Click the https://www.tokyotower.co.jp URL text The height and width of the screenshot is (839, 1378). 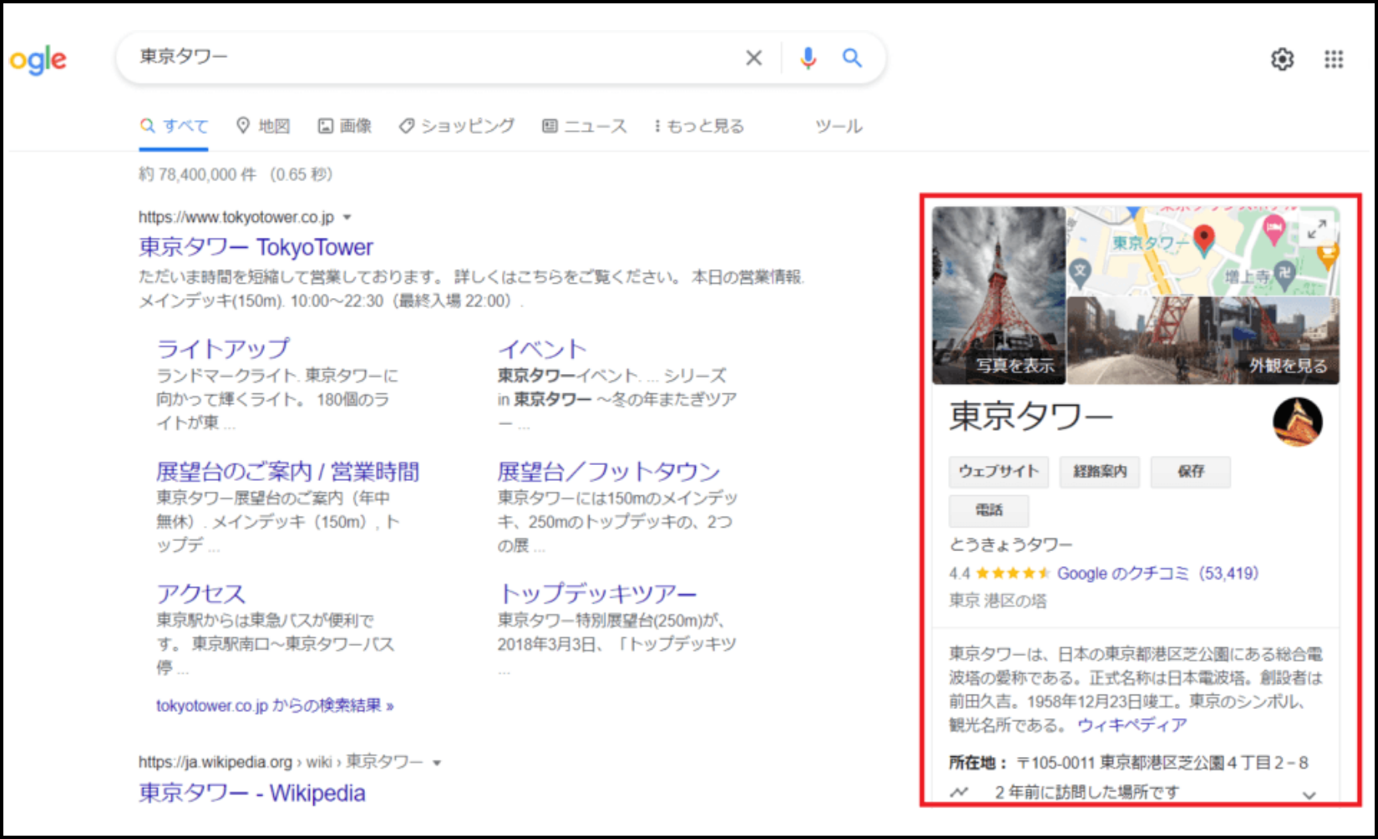coord(236,217)
